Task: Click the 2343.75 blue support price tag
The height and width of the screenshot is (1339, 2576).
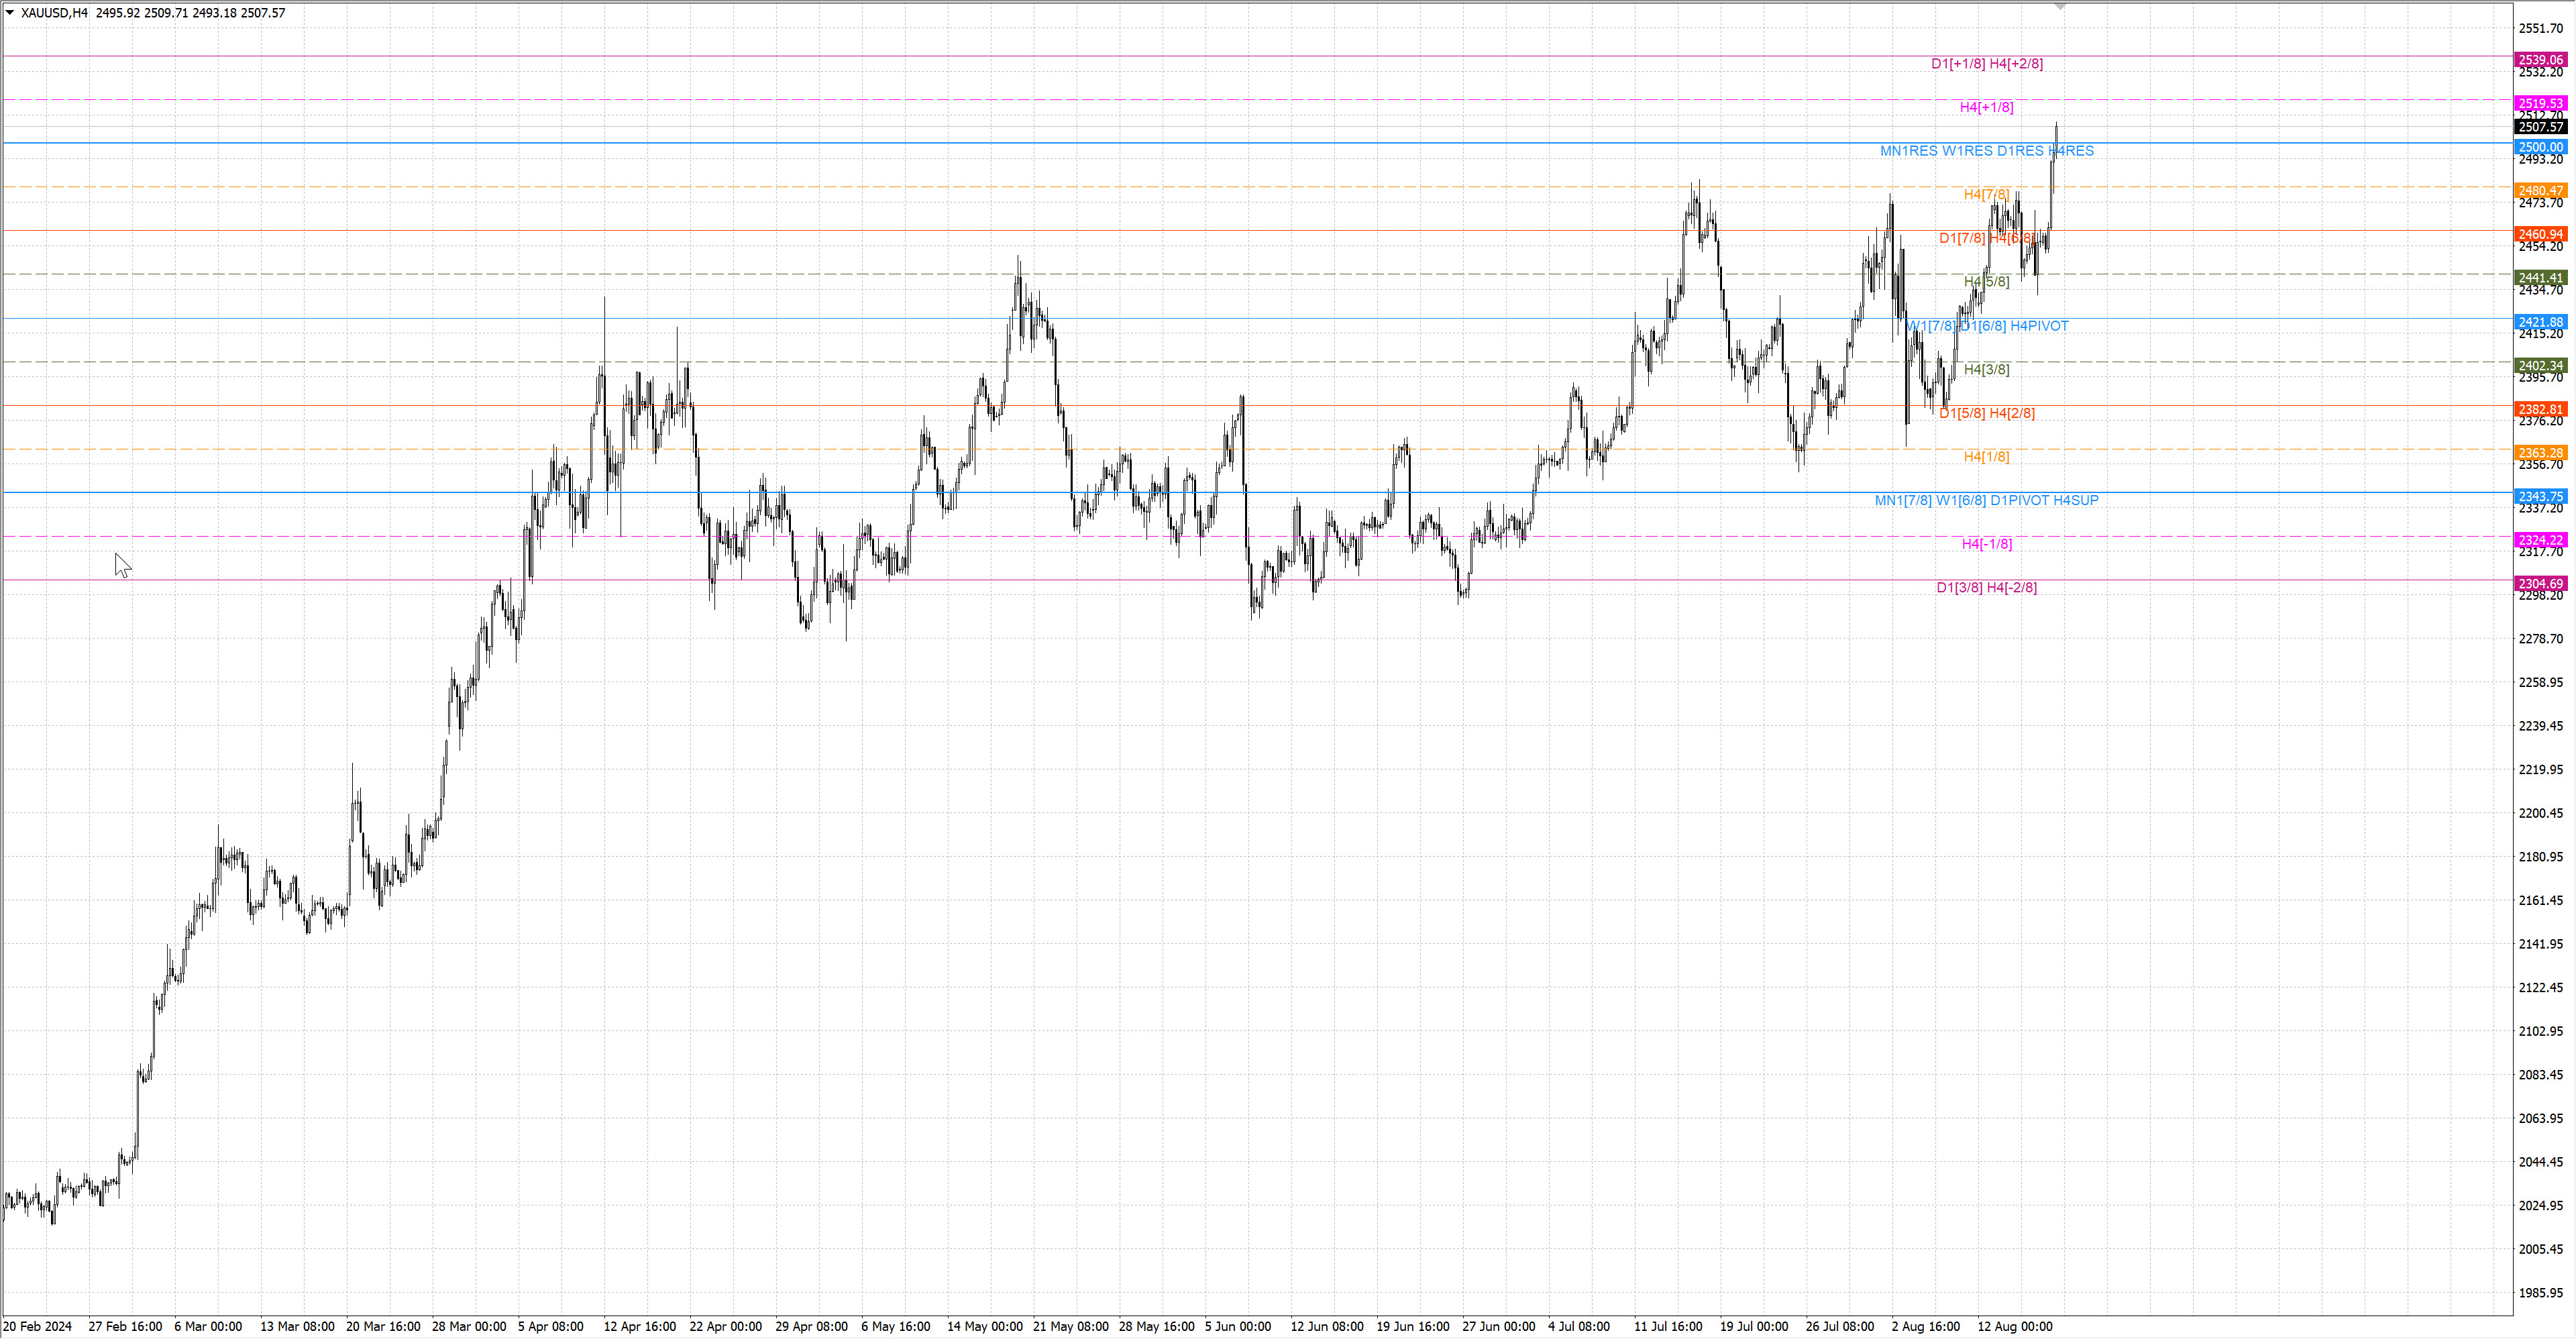Action: [x=2540, y=496]
